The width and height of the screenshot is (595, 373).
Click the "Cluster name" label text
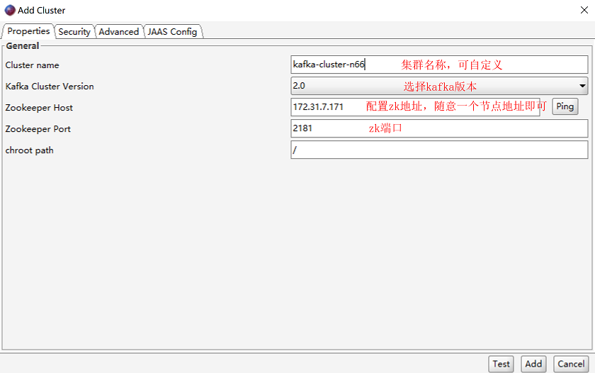33,65
